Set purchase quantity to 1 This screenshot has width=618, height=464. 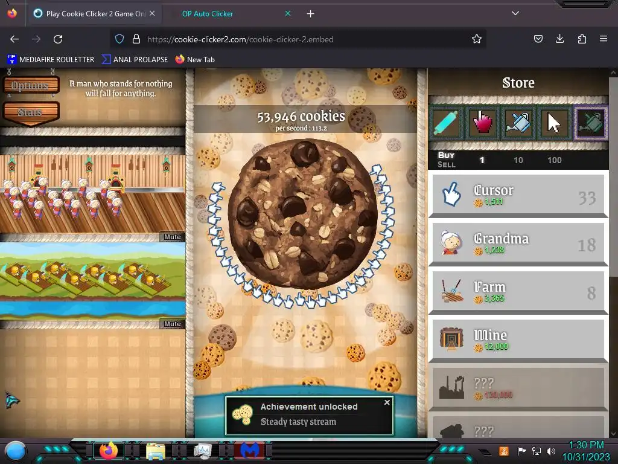pos(482,160)
